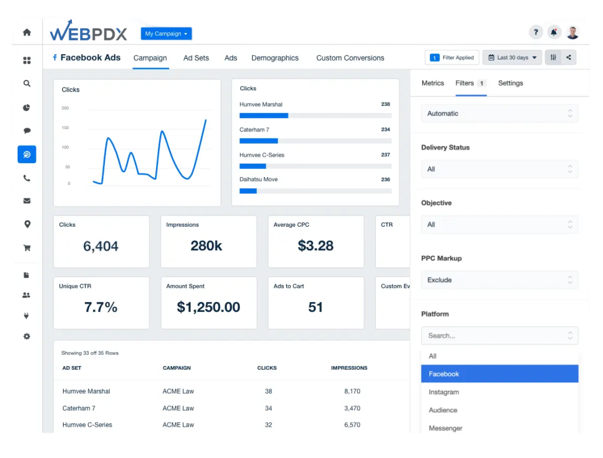Image resolution: width=603 pixels, height=458 pixels.
Task: Click the Filter Applied button
Action: 452,58
